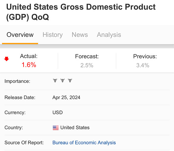Click the first bull importance icon
This screenshot has height=151, width=174.
[x=55, y=80]
